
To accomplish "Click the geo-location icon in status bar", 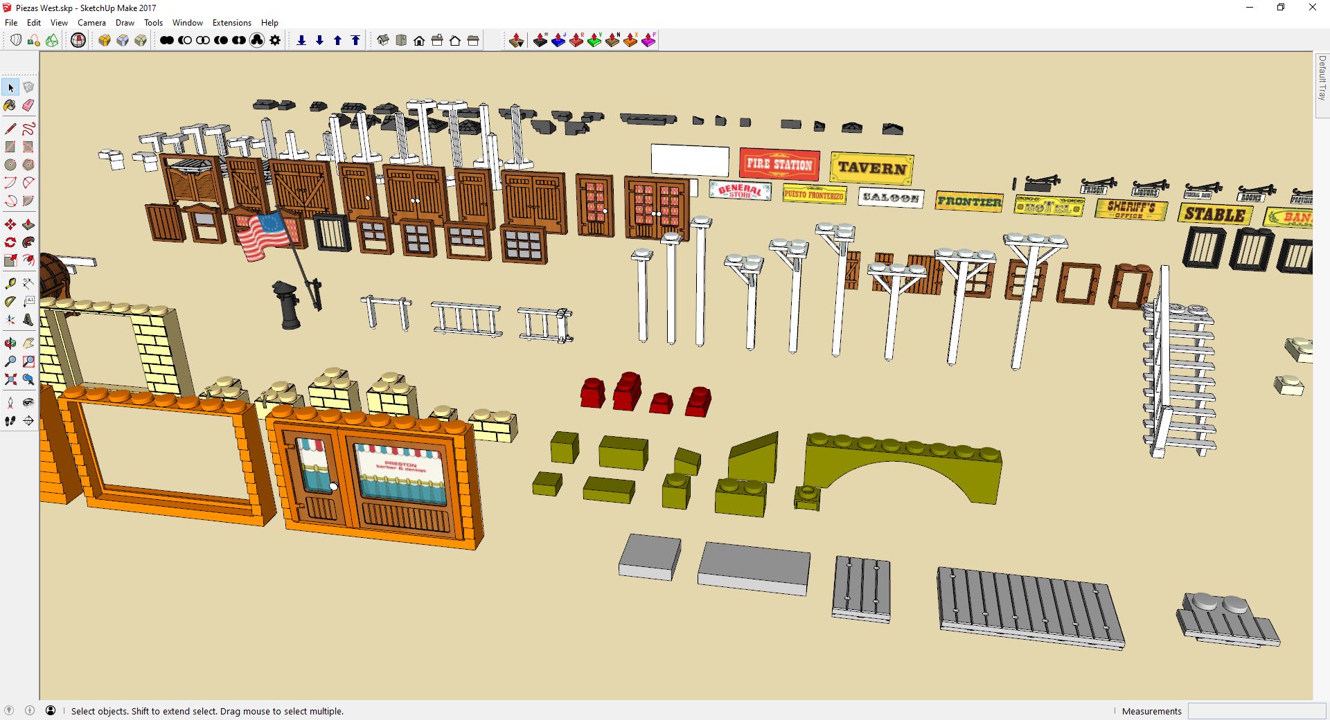I will click(x=10, y=711).
